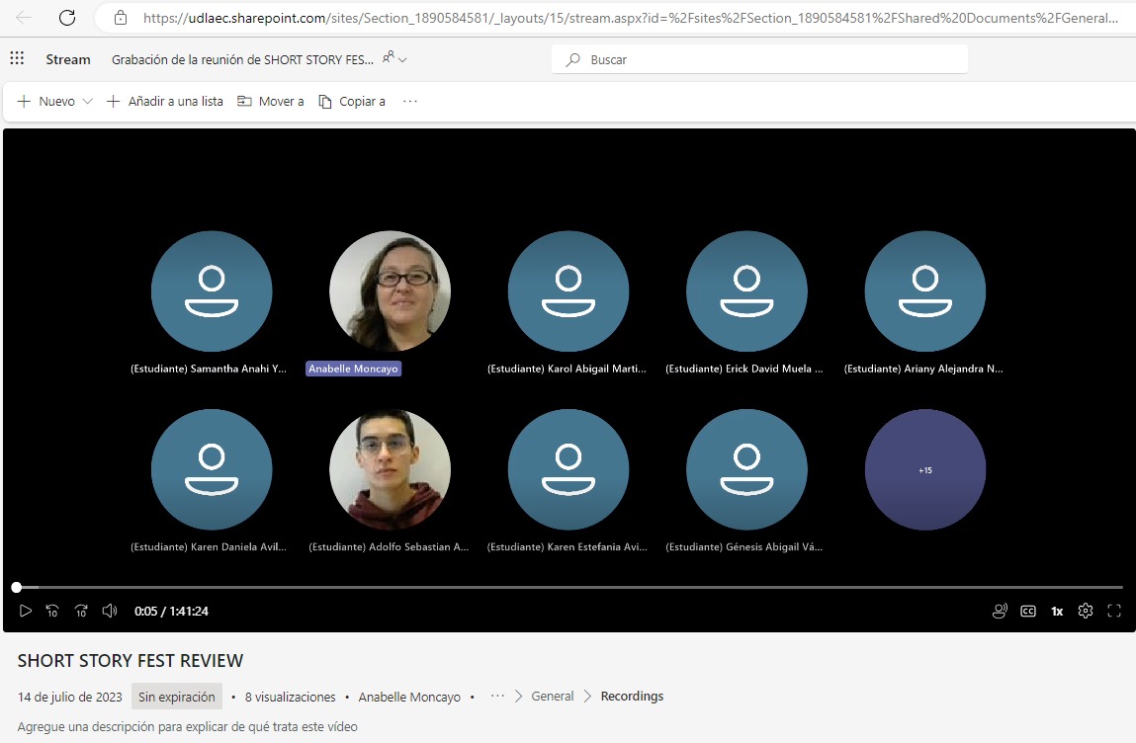Open the toolbar more options ellipsis
The height and width of the screenshot is (743, 1136).
(410, 101)
